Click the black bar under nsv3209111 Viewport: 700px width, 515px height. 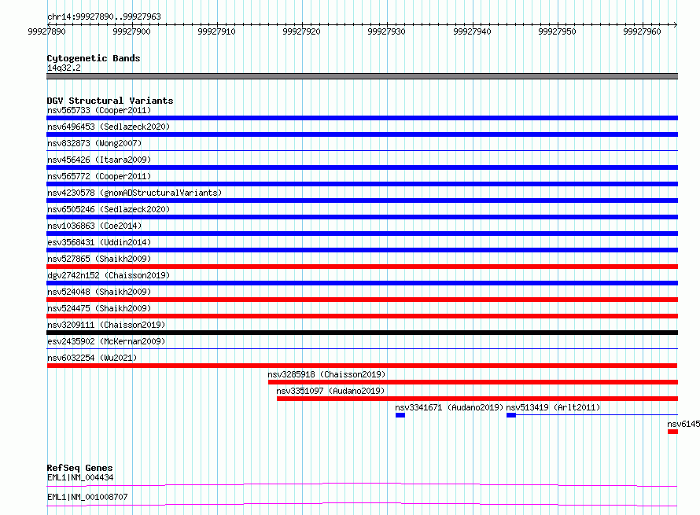tap(362, 333)
